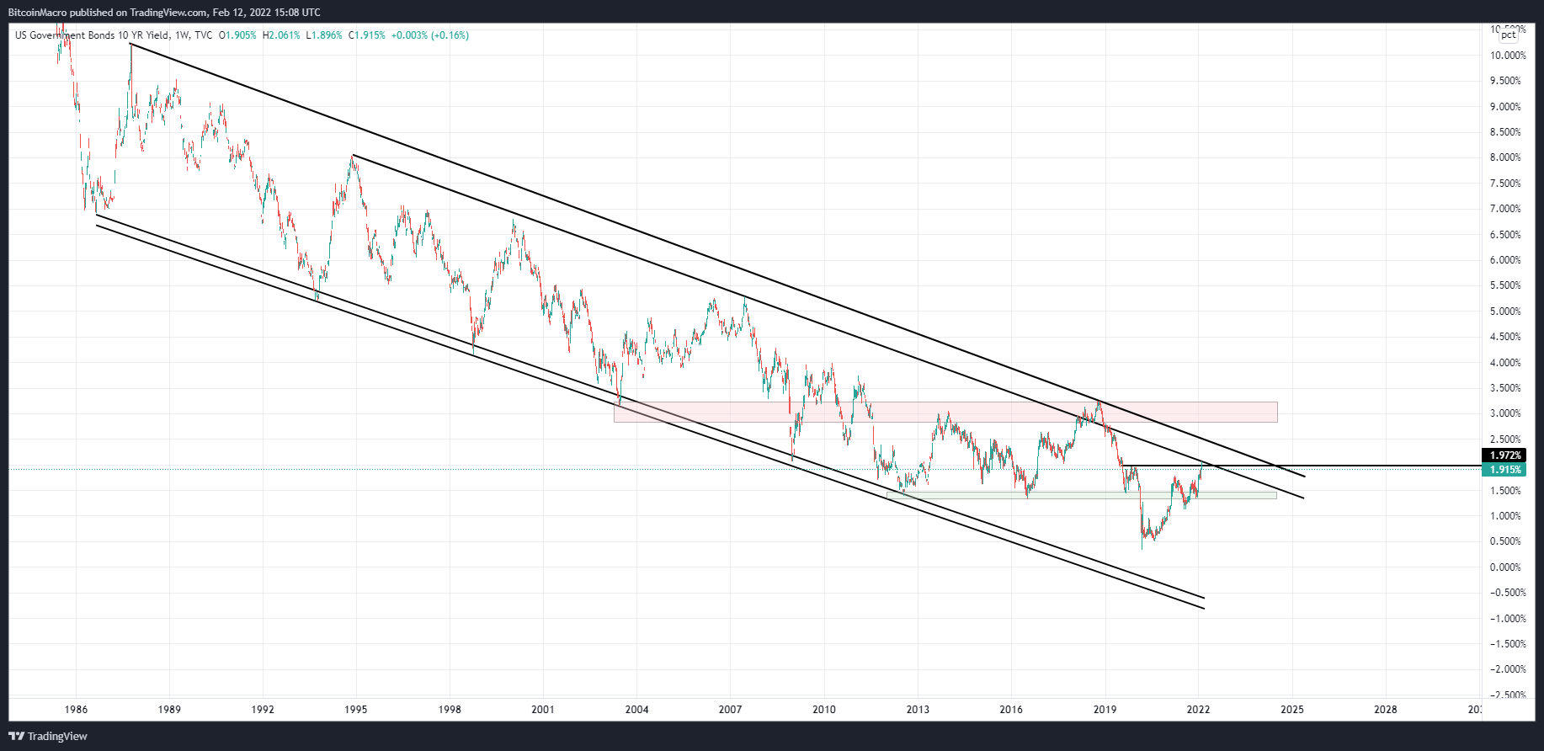Click the 9.000% price axis label

1505,107
